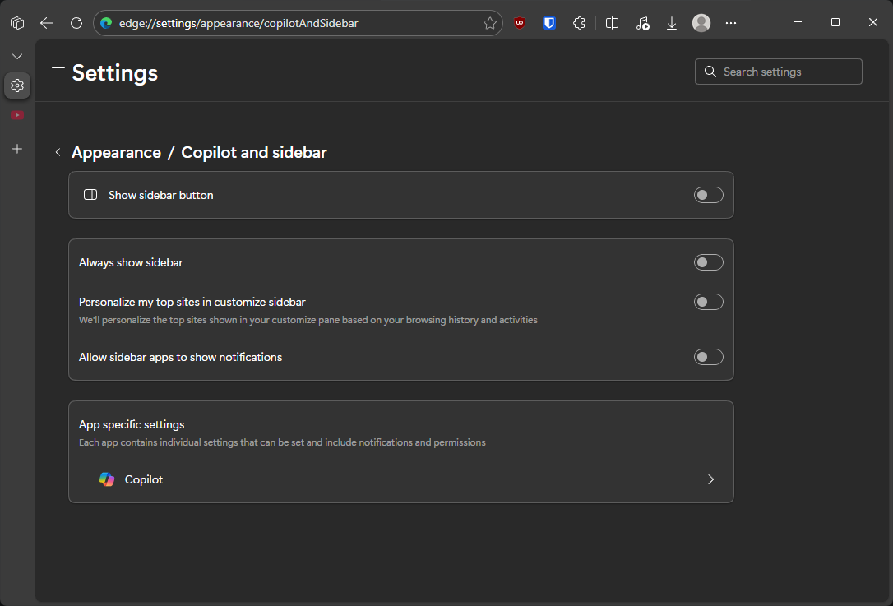Open the Extensions puzzle-piece menu
Image resolution: width=893 pixels, height=606 pixels.
click(579, 23)
